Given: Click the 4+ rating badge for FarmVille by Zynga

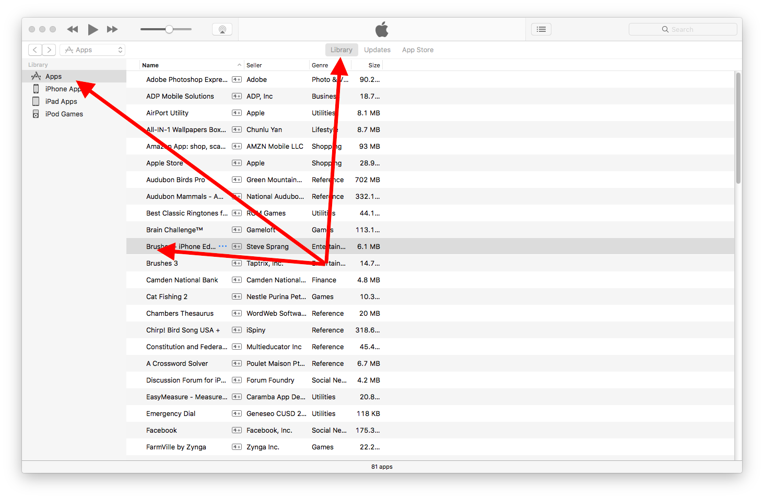Looking at the screenshot, I should tap(237, 447).
